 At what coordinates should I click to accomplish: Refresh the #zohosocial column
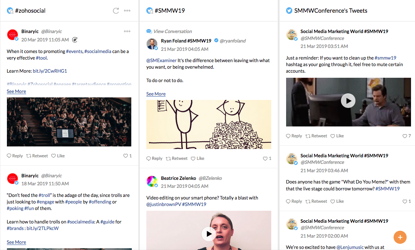point(116,11)
